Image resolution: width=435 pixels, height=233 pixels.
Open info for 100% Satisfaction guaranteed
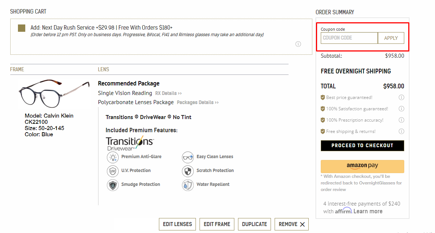click(401, 109)
